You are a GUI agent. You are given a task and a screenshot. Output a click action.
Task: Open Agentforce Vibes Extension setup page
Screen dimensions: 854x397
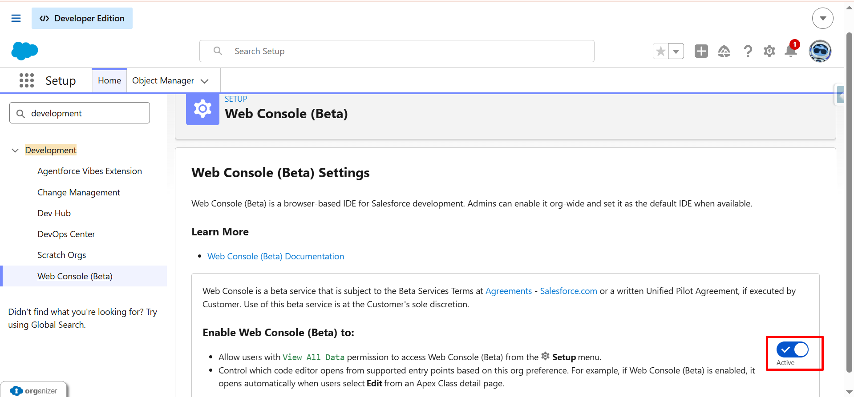(89, 171)
